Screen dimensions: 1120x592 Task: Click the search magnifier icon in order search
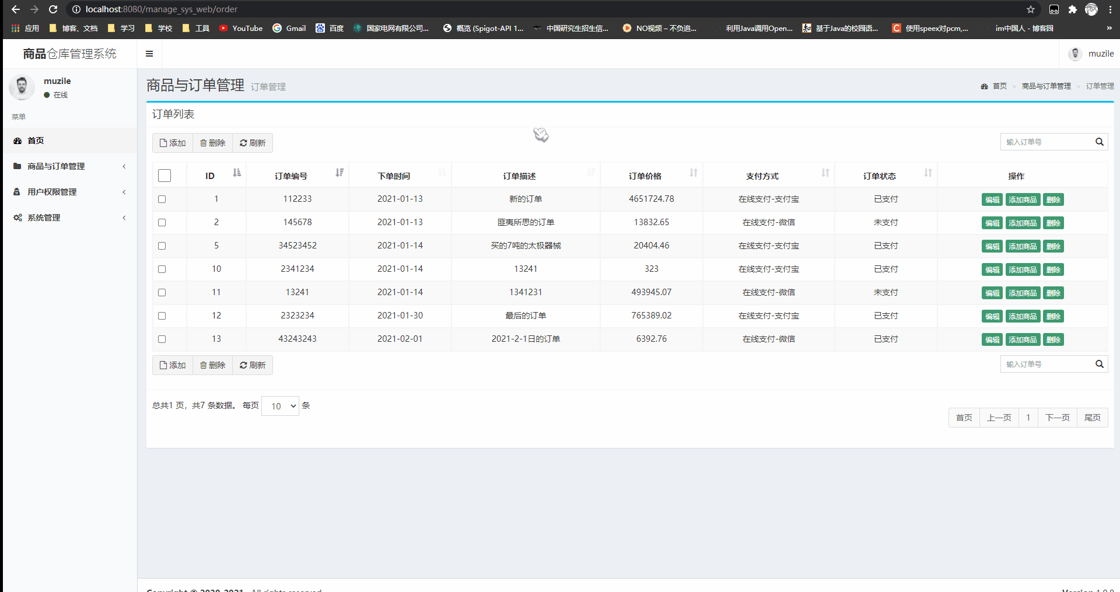(1099, 142)
